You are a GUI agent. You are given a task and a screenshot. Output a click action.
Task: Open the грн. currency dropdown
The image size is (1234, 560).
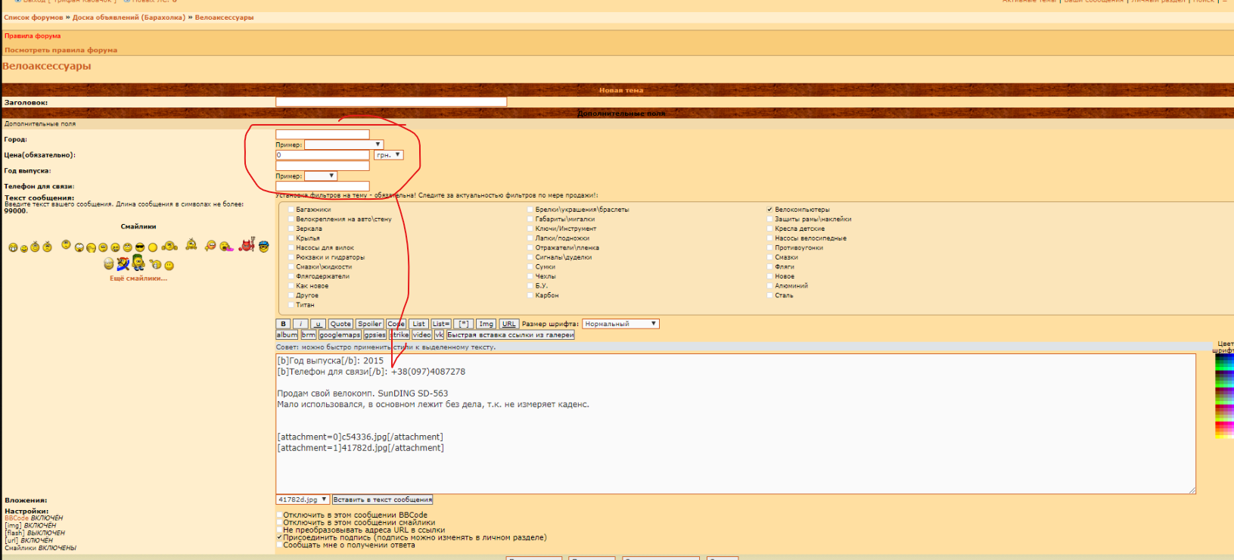click(x=388, y=155)
